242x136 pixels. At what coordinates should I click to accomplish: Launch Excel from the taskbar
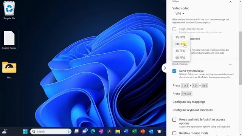point(135,131)
